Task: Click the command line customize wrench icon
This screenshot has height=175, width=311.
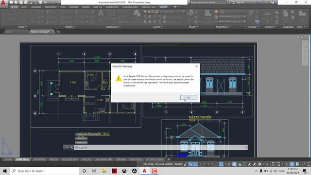Action: coord(71,147)
